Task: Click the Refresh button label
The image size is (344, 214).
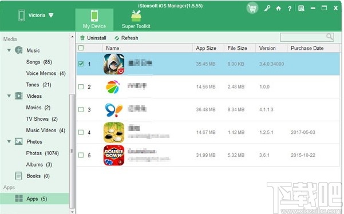Action: click(x=130, y=38)
